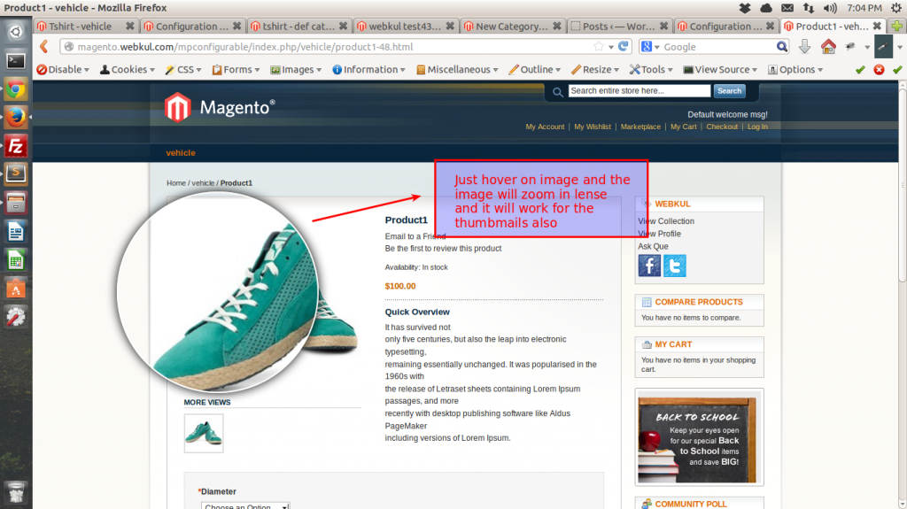The image size is (907, 509).
Task: Click Ask Que seller link
Action: [653, 246]
